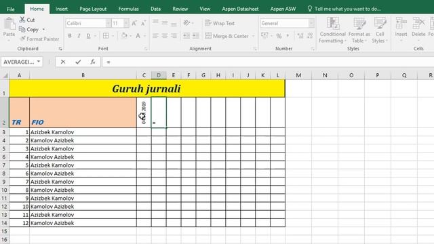
Task: Align text left
Action: pyautogui.click(x=155, y=36)
